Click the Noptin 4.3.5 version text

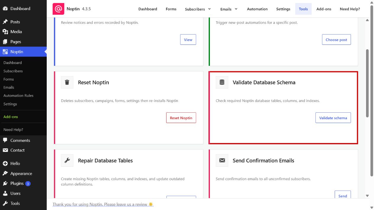[x=79, y=9]
